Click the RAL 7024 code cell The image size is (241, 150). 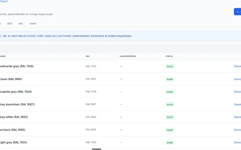91,91
